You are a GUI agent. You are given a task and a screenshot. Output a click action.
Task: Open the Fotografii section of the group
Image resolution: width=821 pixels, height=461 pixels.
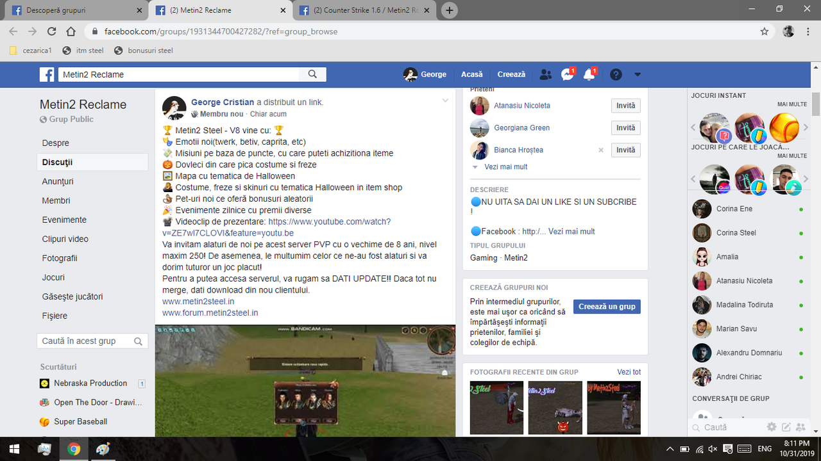pos(60,258)
